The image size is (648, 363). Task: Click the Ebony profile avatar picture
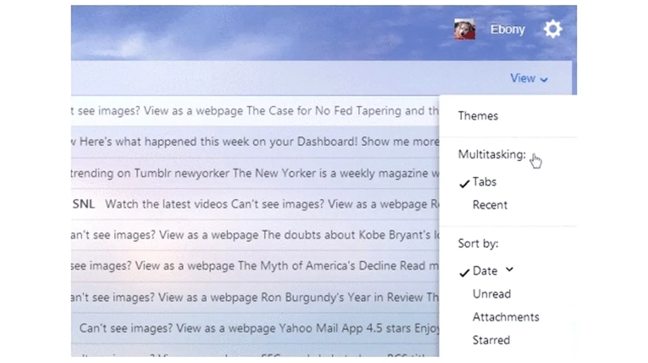465,30
